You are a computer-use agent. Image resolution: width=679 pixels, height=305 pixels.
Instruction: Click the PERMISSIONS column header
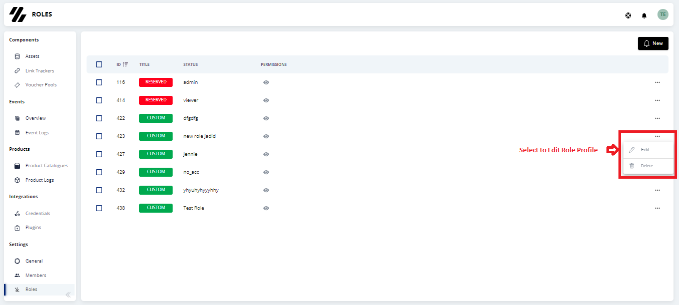click(x=274, y=64)
